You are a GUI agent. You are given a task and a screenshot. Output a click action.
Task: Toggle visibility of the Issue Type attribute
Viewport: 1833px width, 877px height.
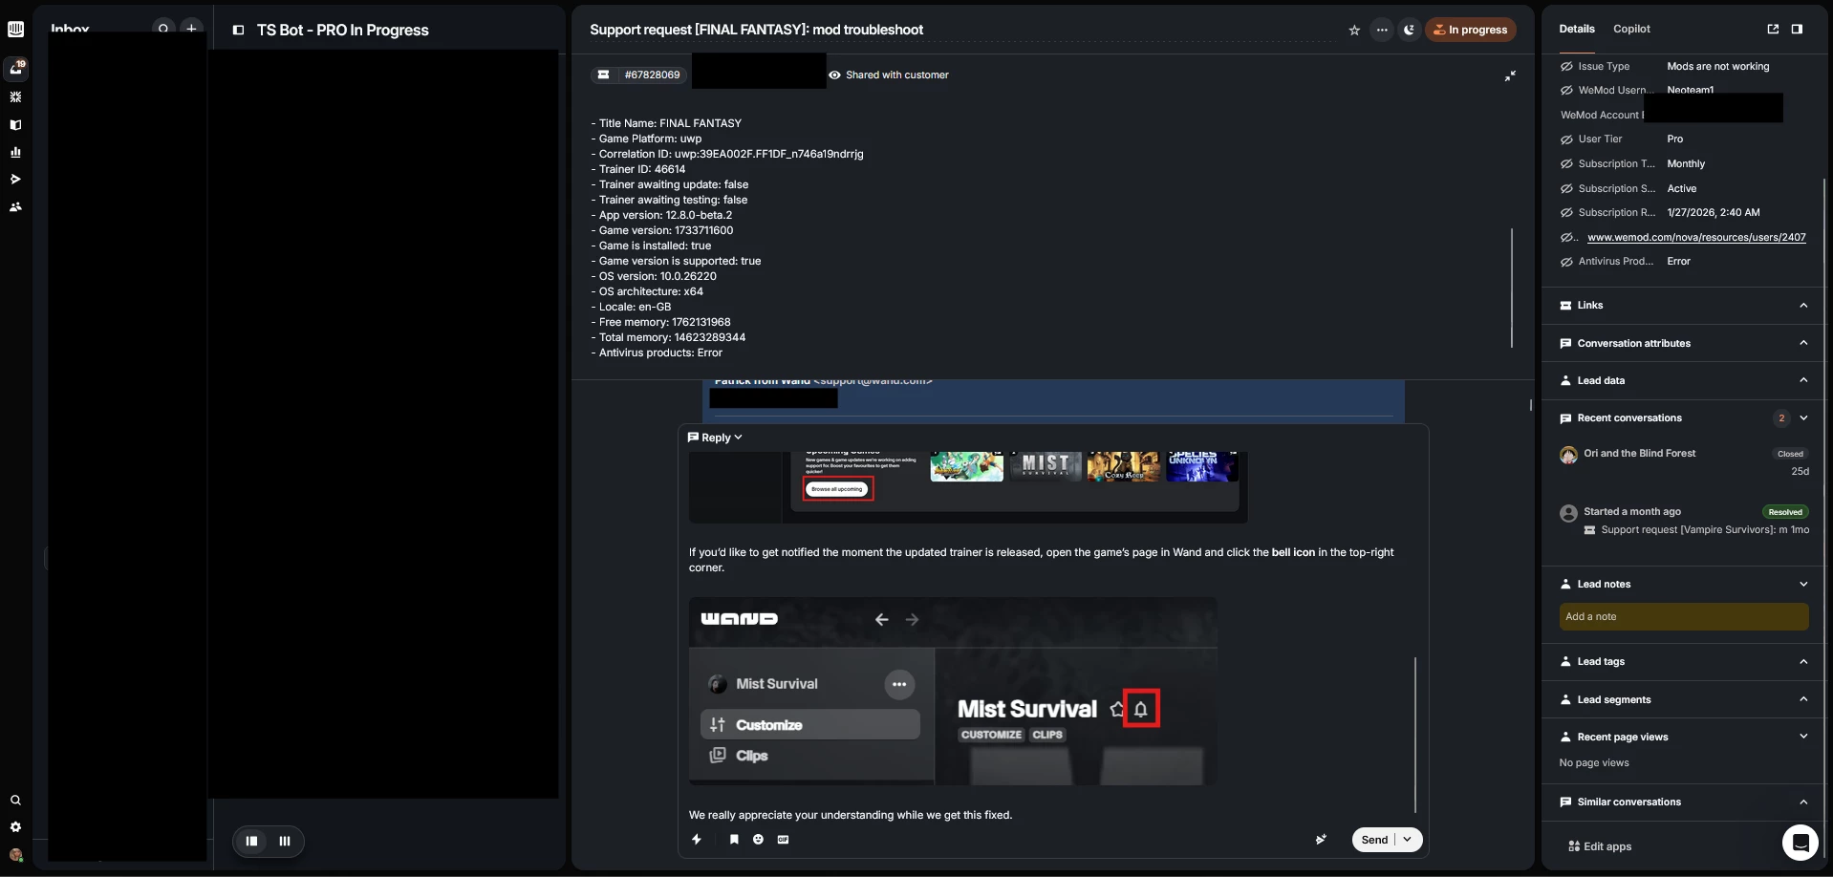click(1566, 67)
